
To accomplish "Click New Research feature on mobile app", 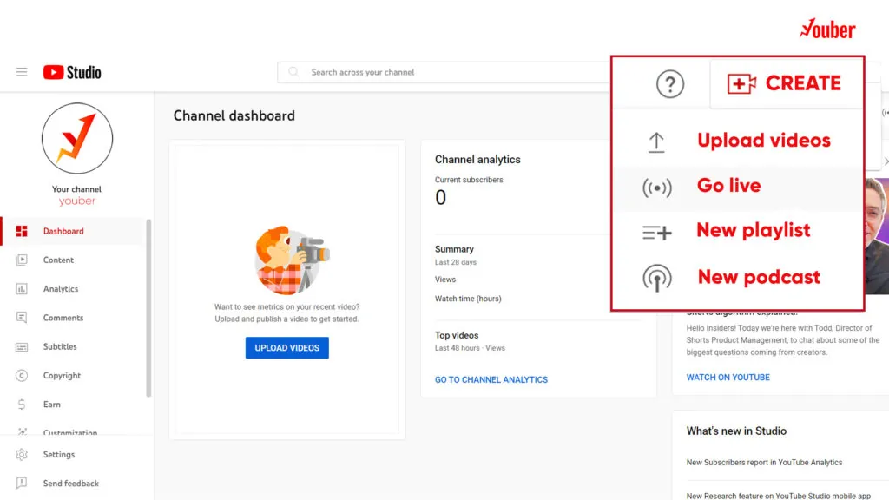I will [x=779, y=496].
